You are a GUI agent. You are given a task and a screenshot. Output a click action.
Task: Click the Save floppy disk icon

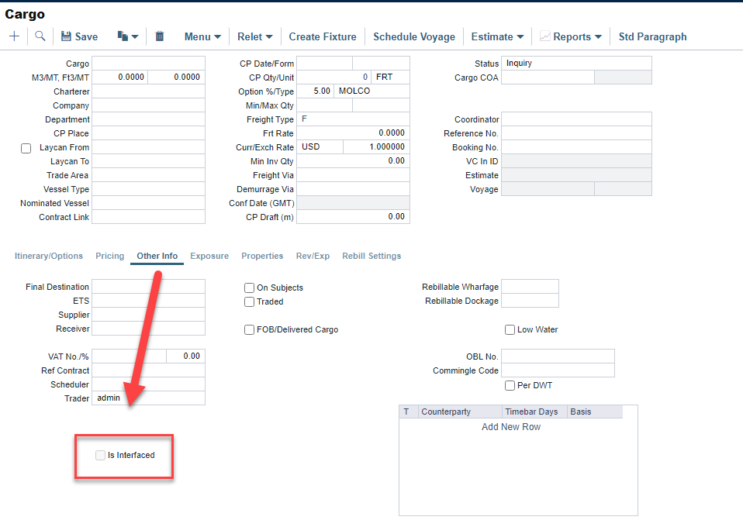(x=66, y=36)
